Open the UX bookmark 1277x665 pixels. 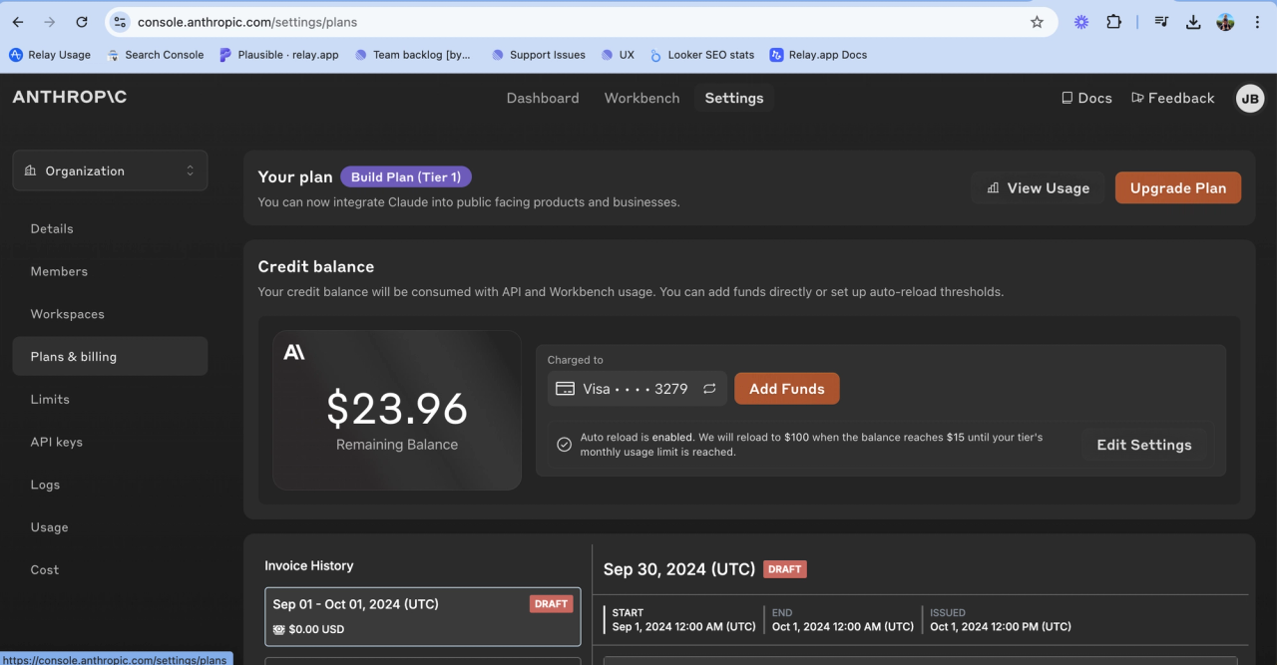tap(618, 55)
